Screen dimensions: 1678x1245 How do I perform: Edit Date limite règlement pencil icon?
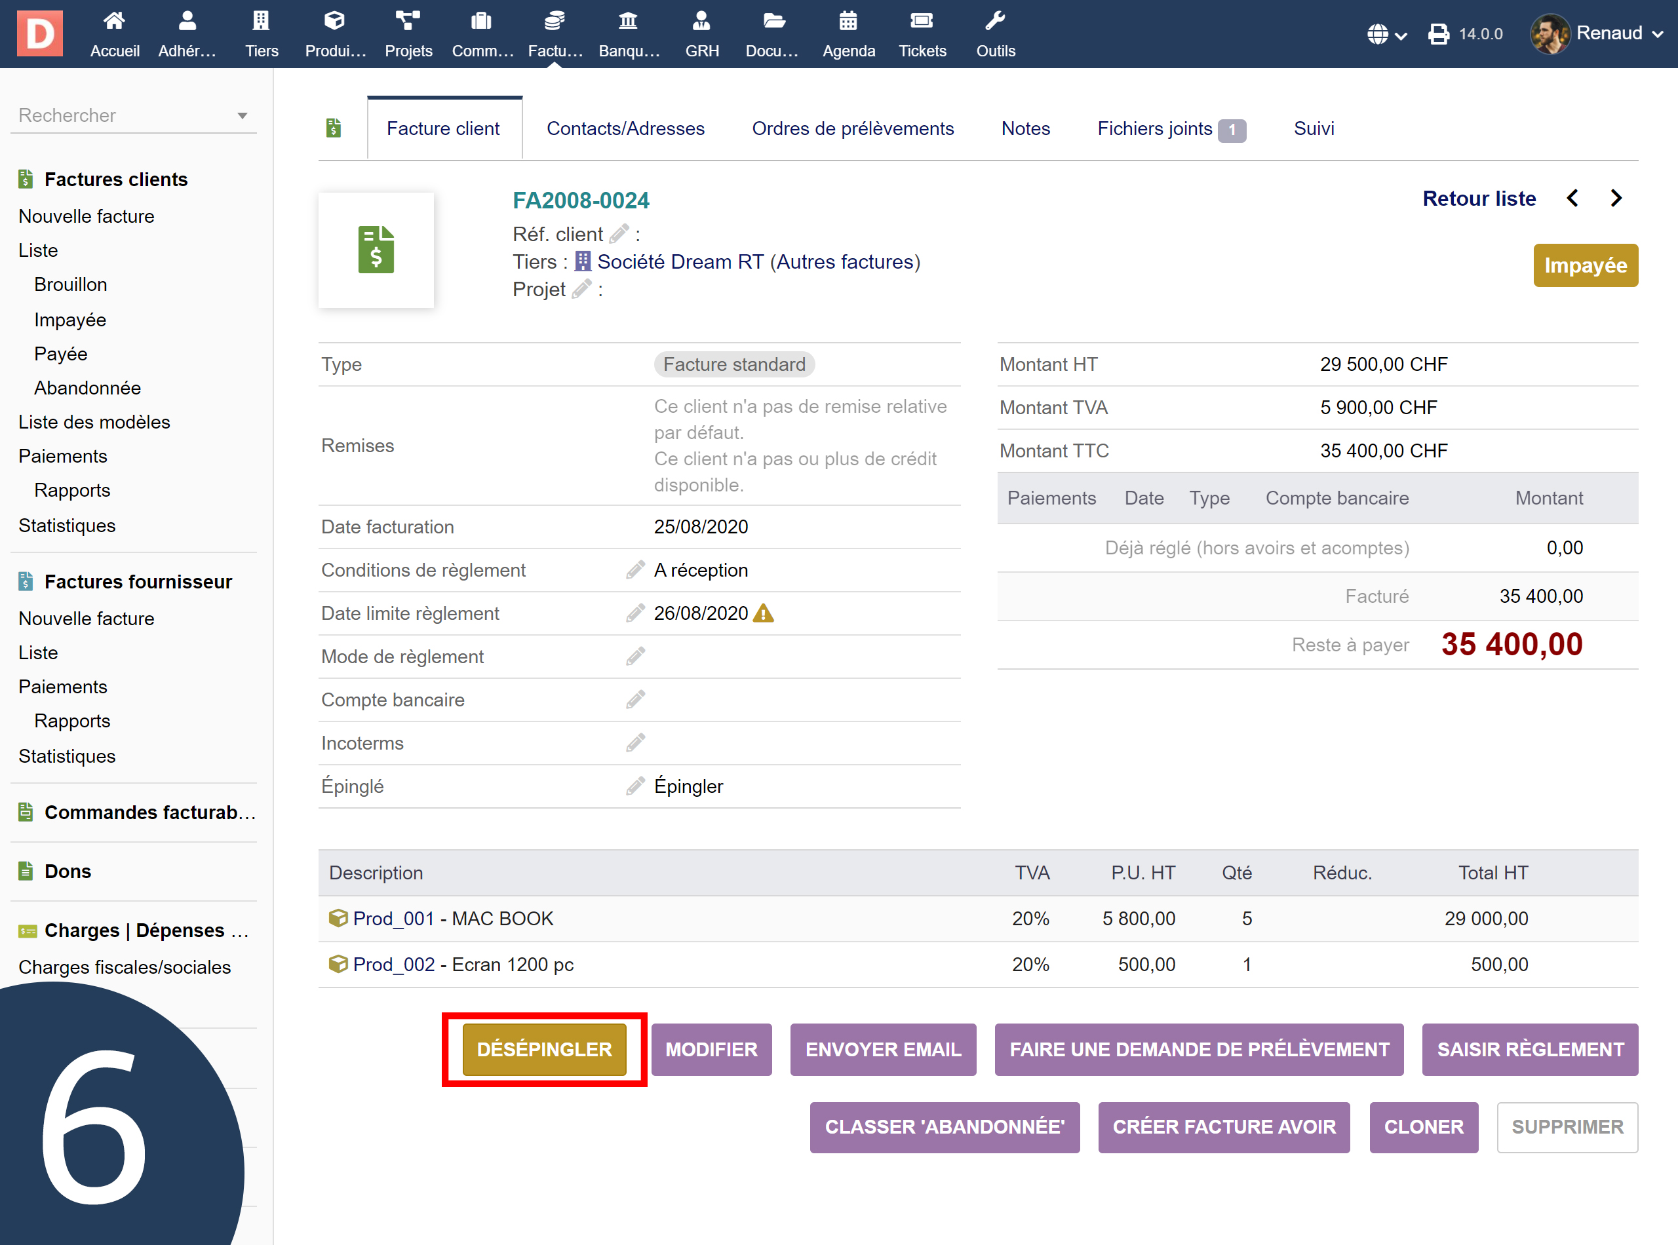[634, 613]
